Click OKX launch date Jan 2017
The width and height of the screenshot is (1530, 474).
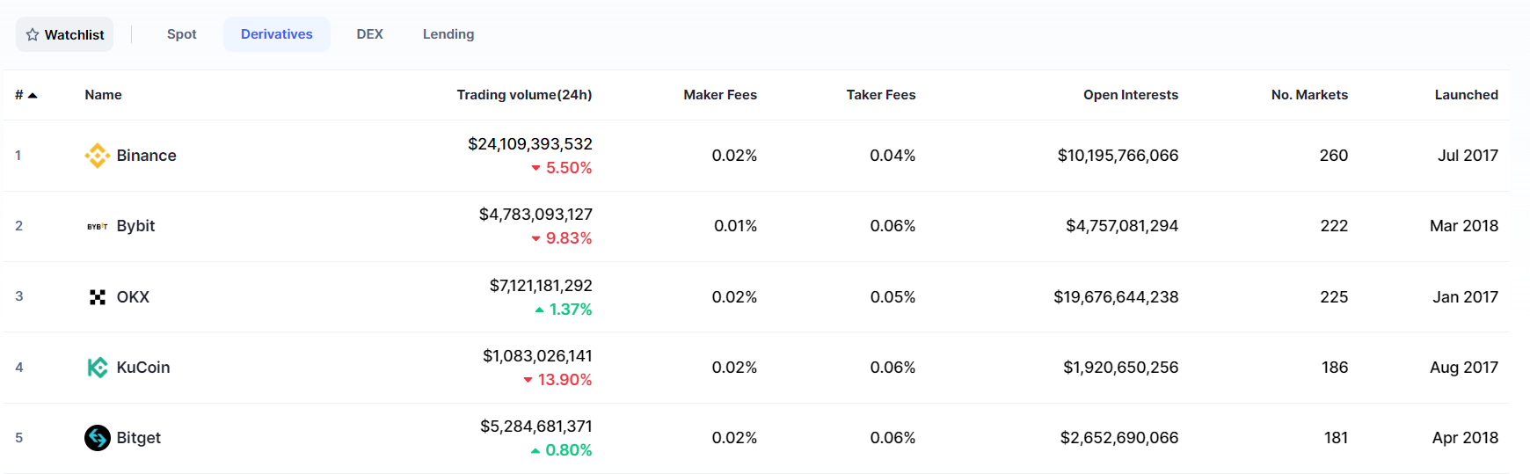pyautogui.click(x=1465, y=297)
